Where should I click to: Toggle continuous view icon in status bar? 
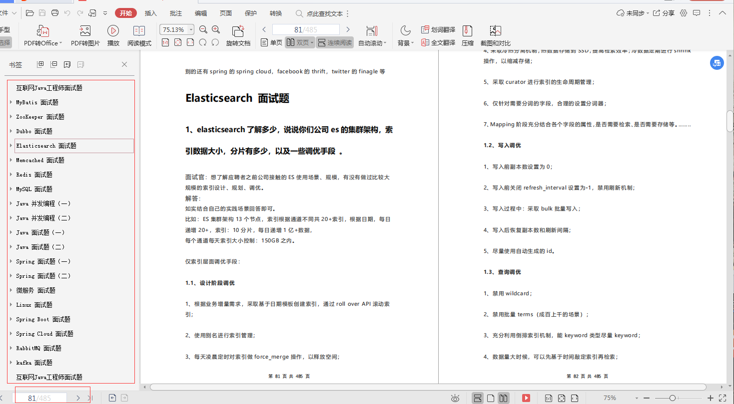(x=478, y=398)
